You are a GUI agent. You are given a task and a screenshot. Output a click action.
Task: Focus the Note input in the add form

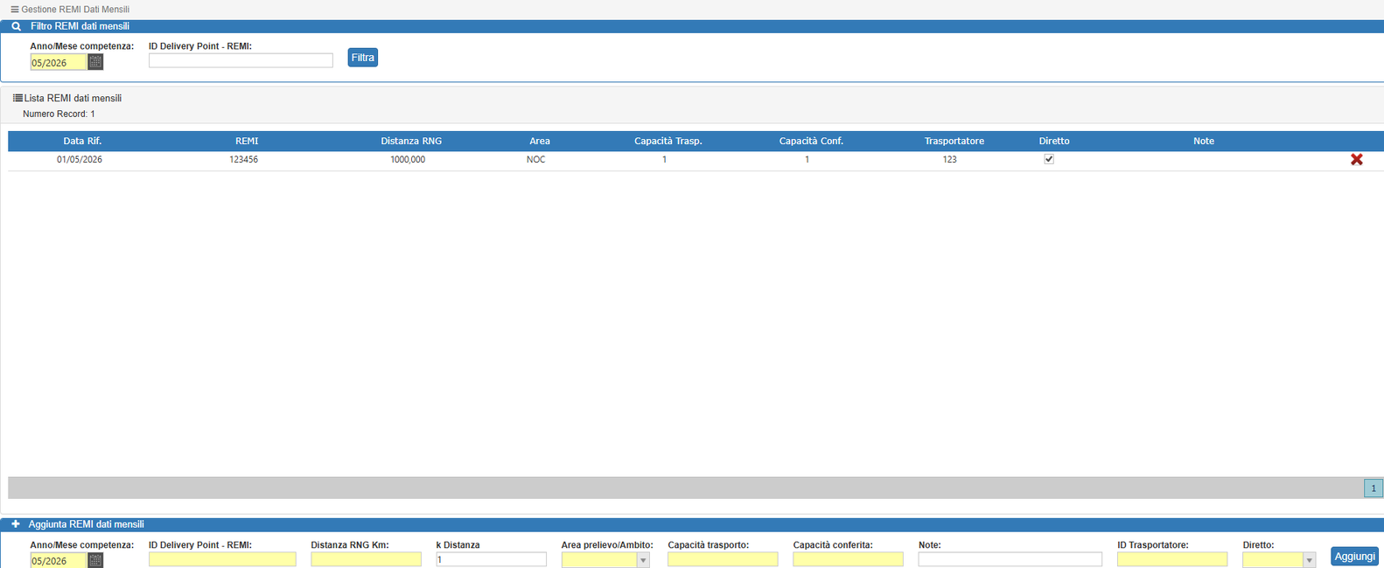coord(1010,559)
